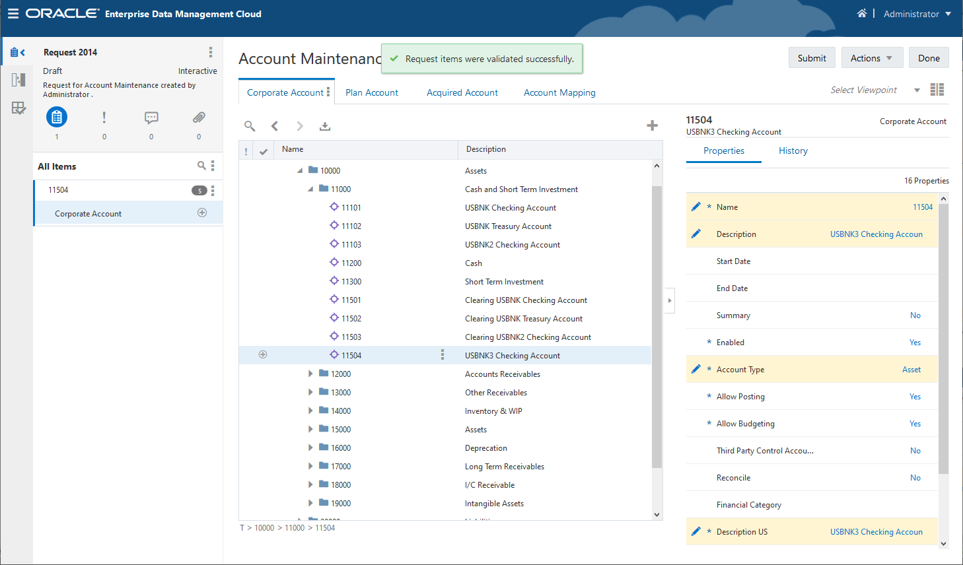Click the side-by-side layout icon
Screen dimensions: 963x565
coord(937,90)
